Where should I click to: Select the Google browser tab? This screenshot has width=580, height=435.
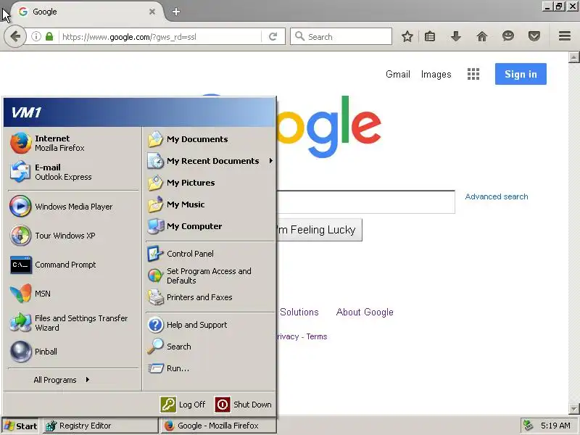pyautogui.click(x=87, y=12)
